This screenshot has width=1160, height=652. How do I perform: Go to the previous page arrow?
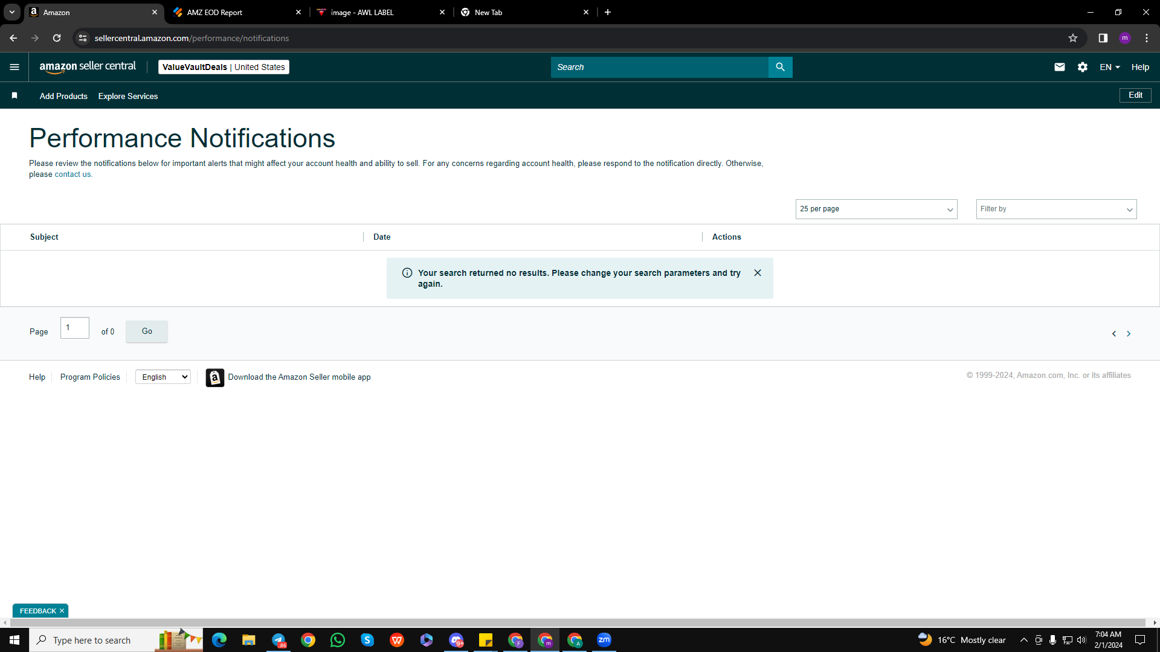[1114, 334]
